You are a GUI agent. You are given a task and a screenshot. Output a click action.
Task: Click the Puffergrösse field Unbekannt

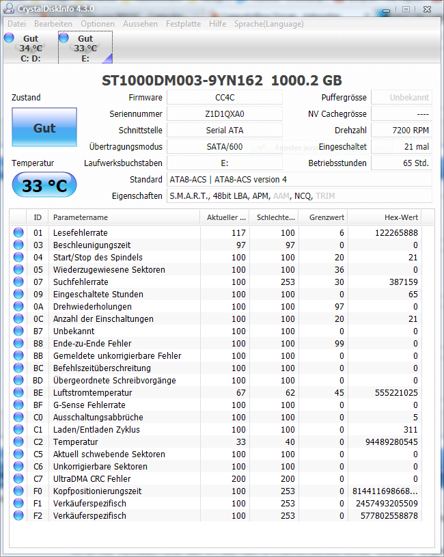coord(402,97)
